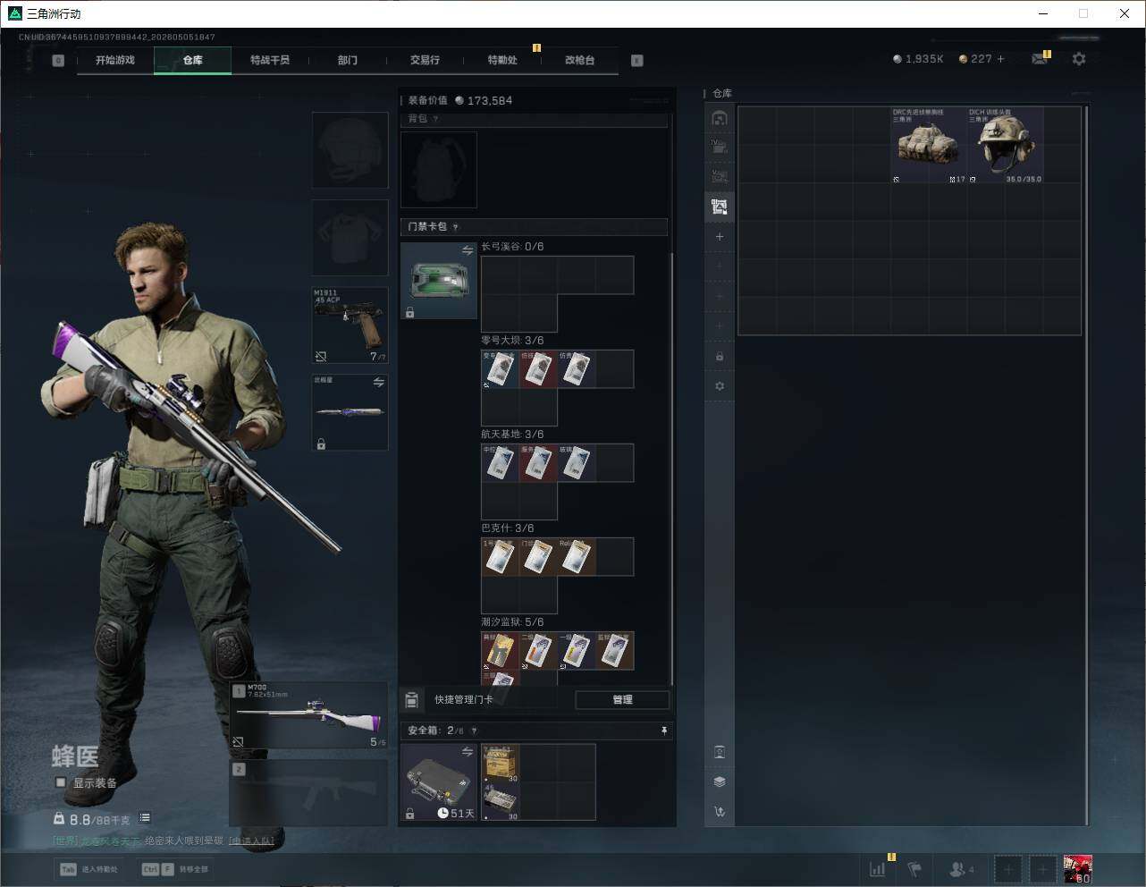Switch to the 改枪台 tab
Screen dimensions: 1146x887
(x=579, y=60)
